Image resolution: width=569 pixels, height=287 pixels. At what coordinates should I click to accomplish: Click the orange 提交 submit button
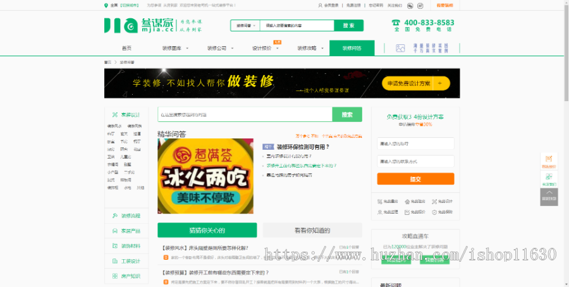[415, 179]
